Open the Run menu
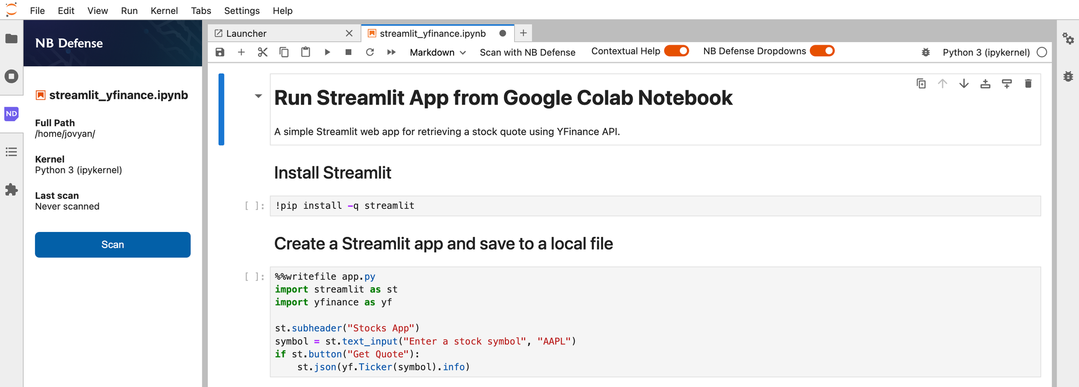 pos(129,11)
